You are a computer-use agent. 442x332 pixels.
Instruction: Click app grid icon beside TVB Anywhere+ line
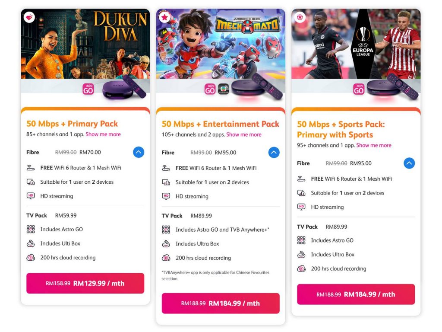point(166,230)
